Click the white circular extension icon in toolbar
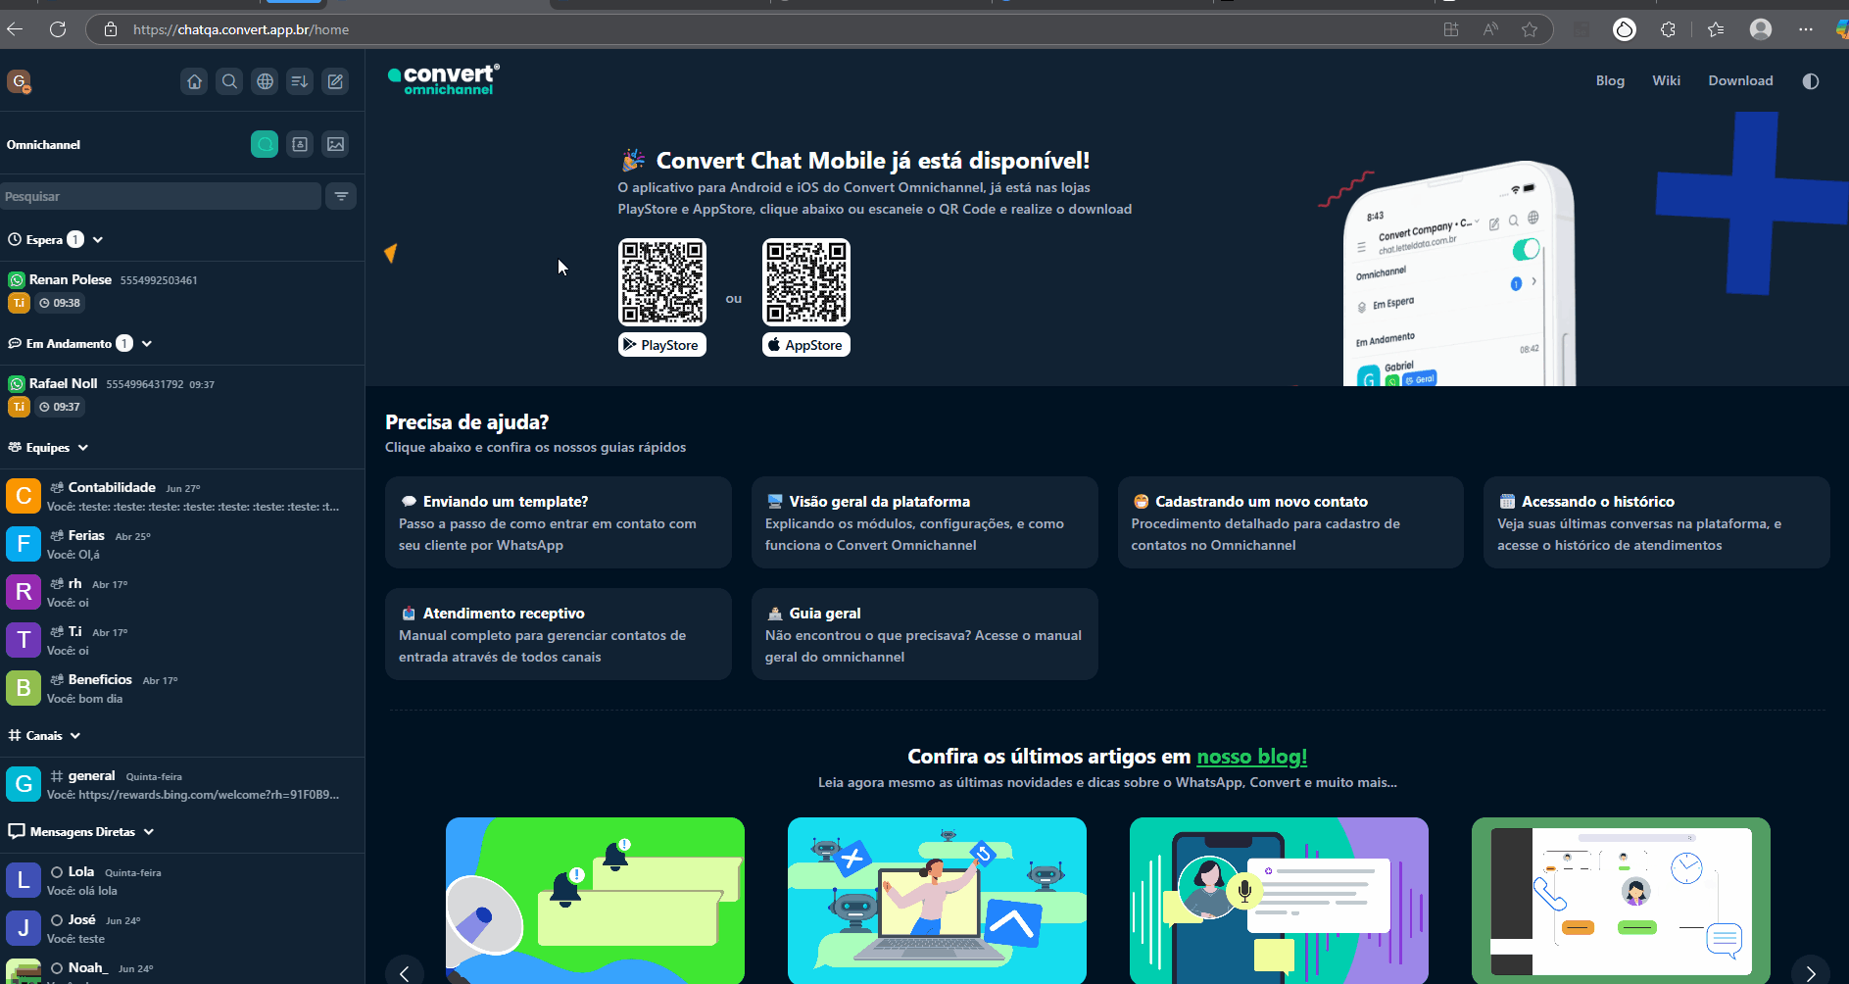1849x984 pixels. pyautogui.click(x=1625, y=29)
